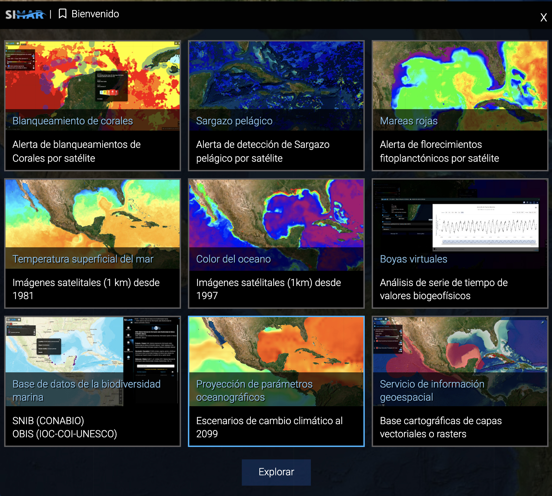Viewport: 552px width, 496px height.
Task: Click the 'SNIB (CONABIO)' description text
Action: click(48, 421)
